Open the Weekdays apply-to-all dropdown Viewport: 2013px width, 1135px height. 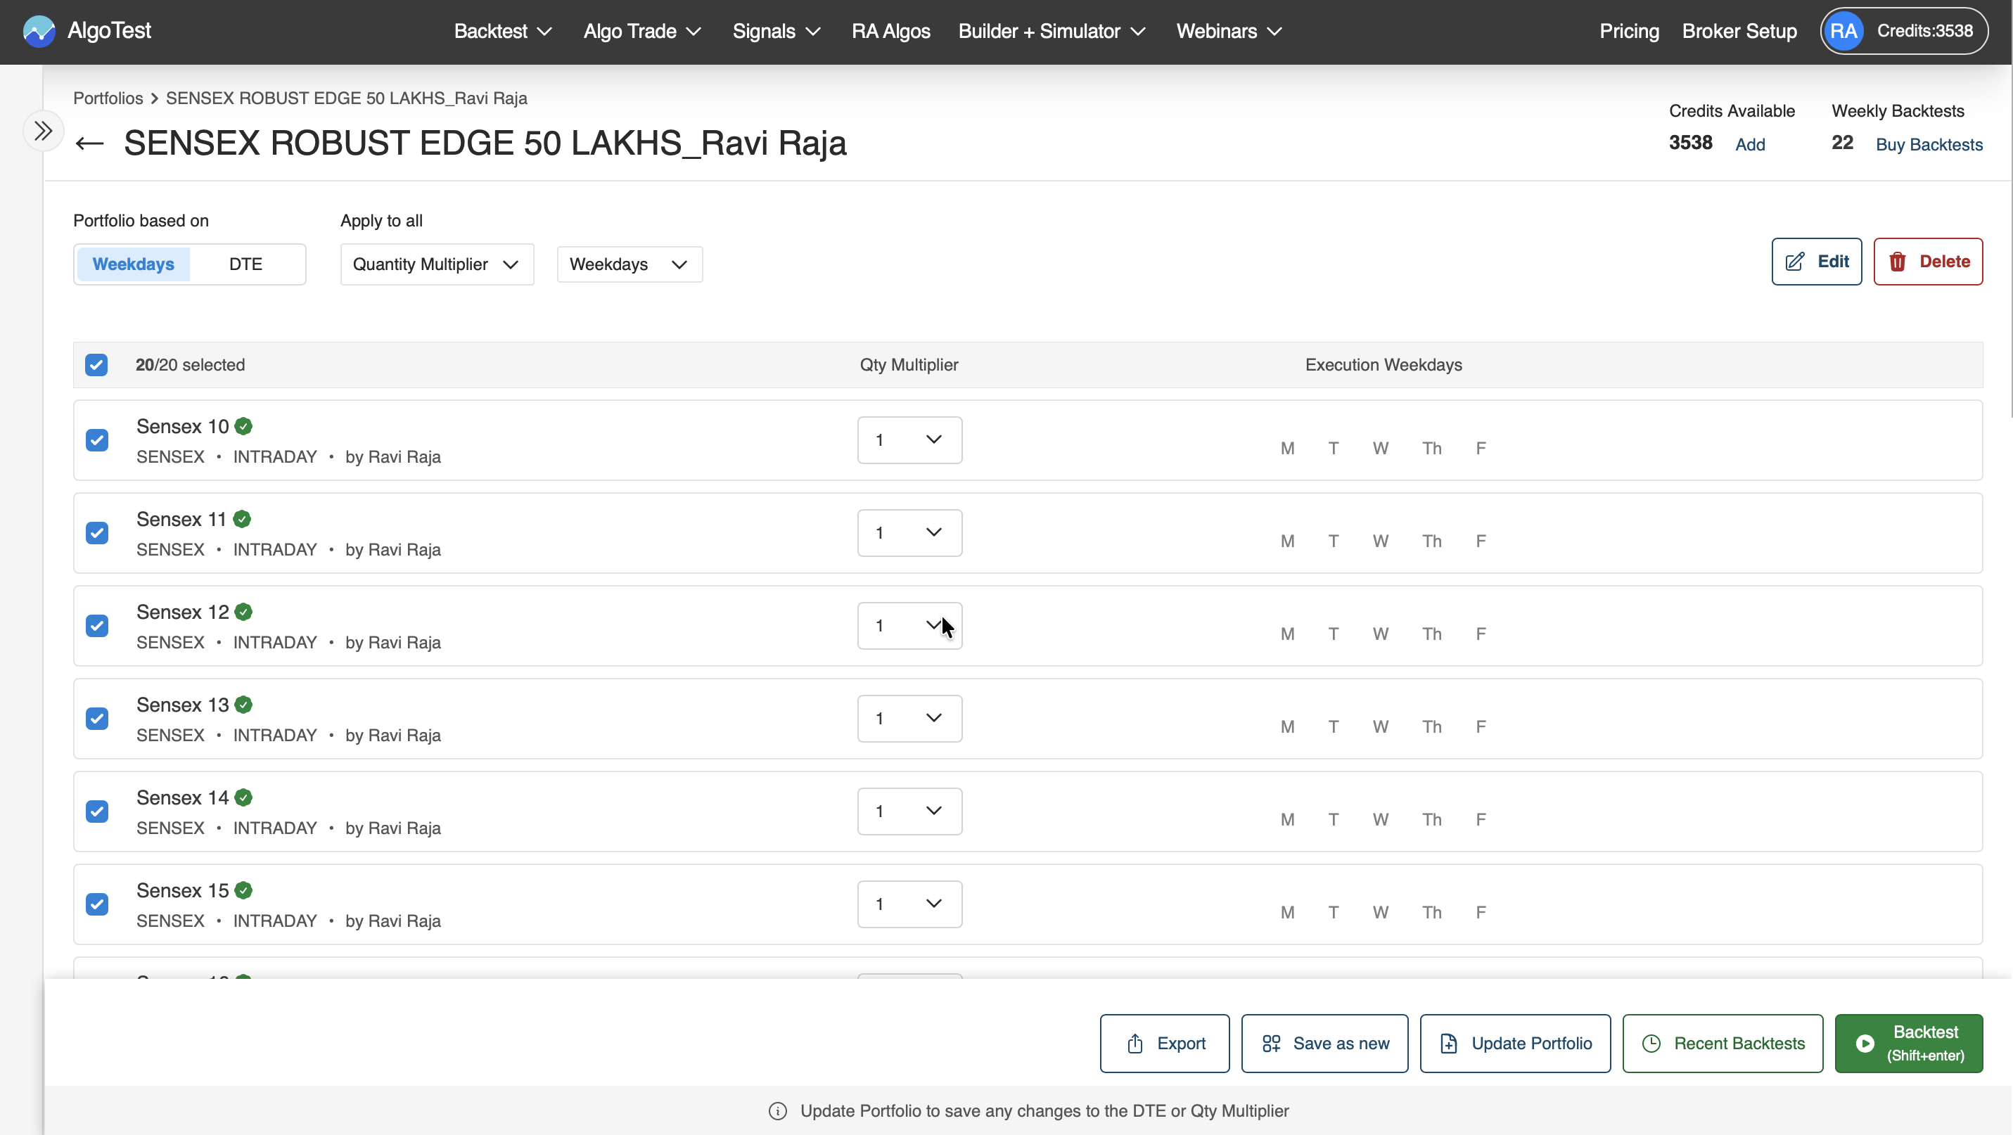click(x=629, y=264)
